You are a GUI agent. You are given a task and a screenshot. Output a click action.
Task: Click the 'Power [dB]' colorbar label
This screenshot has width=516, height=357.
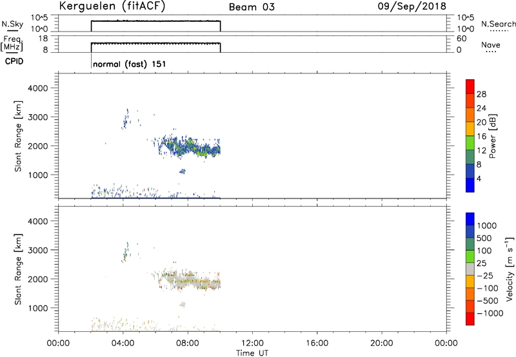(492, 136)
